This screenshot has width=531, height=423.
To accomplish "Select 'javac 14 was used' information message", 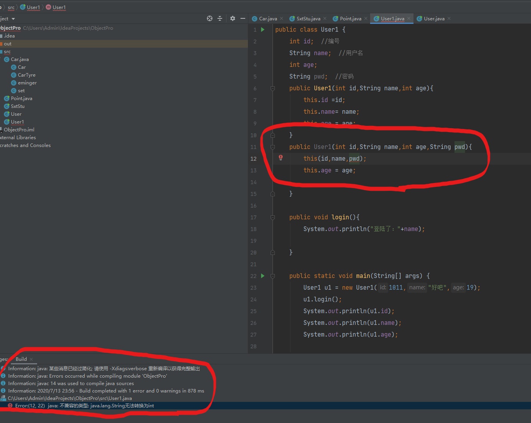I will point(71,384).
